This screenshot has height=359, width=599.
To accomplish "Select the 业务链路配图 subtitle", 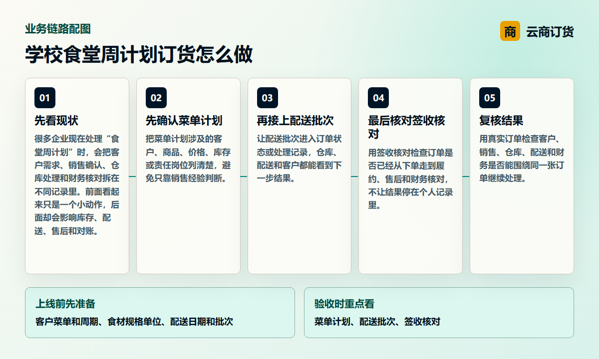I will (x=58, y=29).
